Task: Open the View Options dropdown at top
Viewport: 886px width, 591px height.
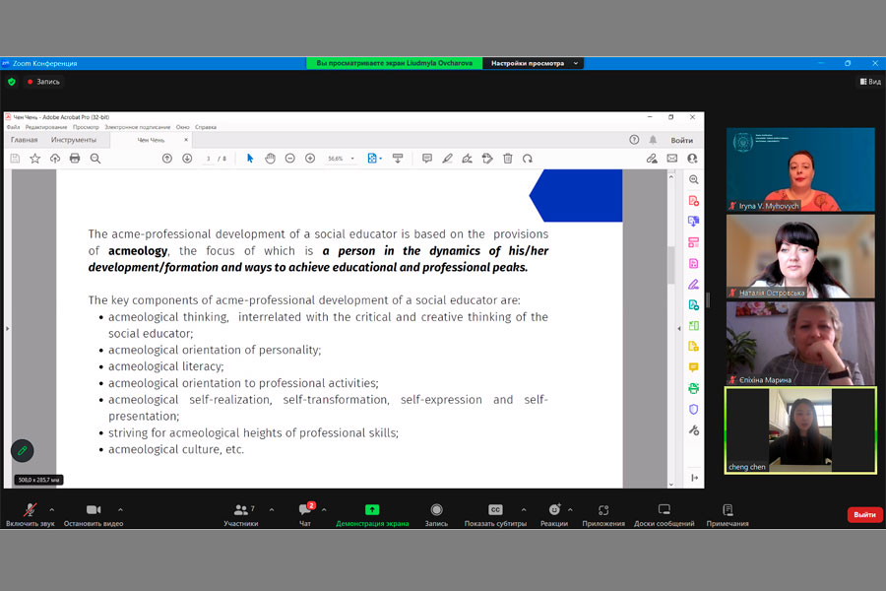Action: (533, 63)
